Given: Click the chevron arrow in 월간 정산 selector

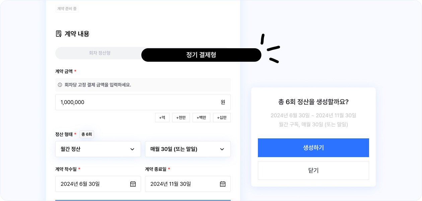Looking at the screenshot, I should [x=132, y=149].
